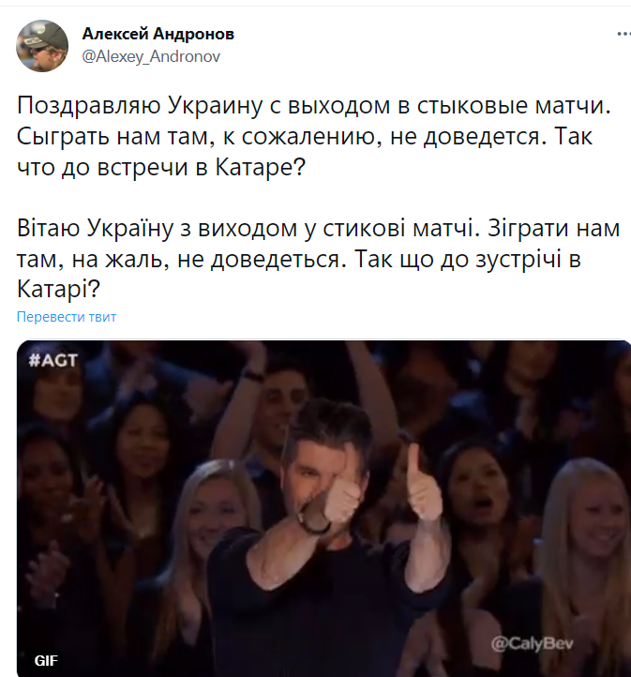Click the line starting Поздравляю Украину

[x=314, y=105]
